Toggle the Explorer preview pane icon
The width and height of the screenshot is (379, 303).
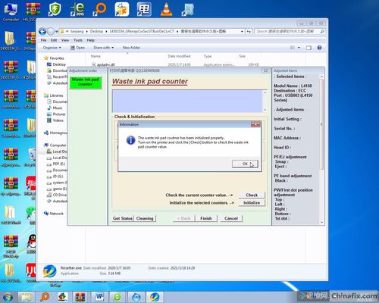coord(309,48)
